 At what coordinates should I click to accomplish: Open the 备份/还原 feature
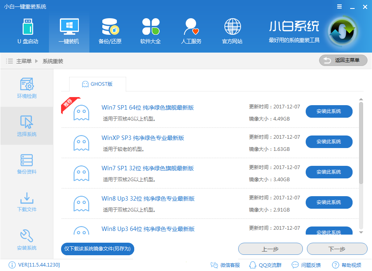pos(109,32)
